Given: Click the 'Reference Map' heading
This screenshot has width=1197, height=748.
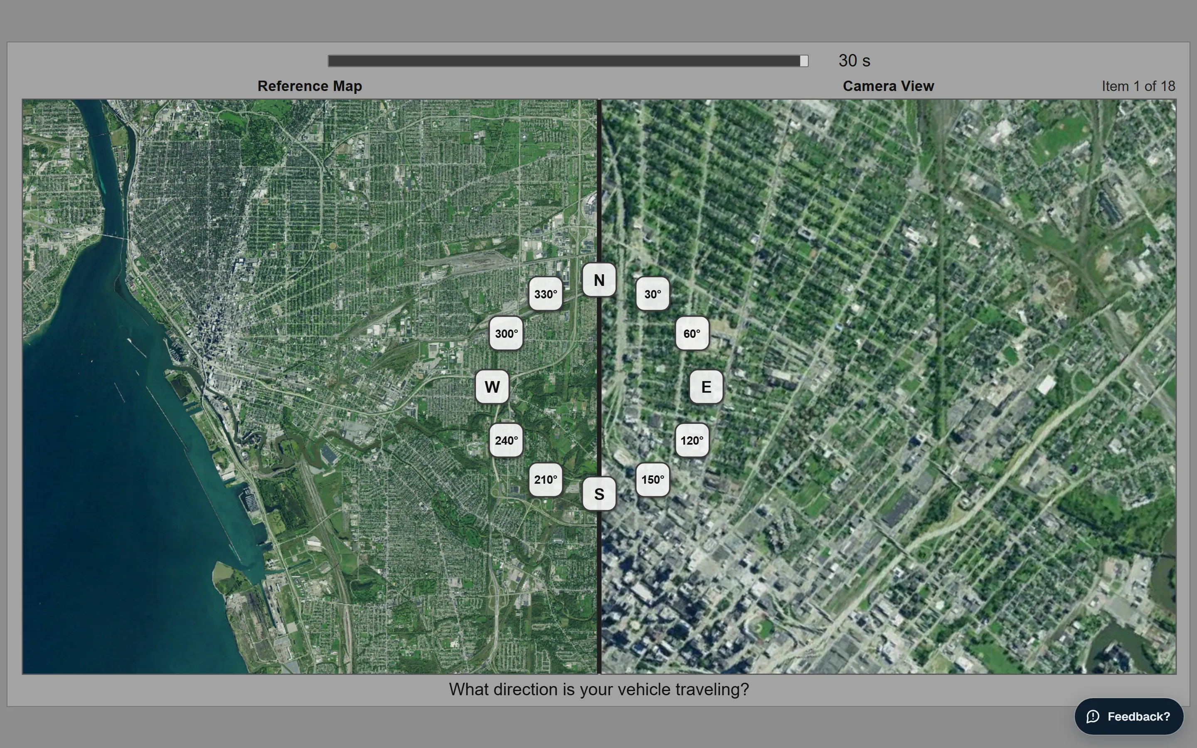Looking at the screenshot, I should 310,86.
